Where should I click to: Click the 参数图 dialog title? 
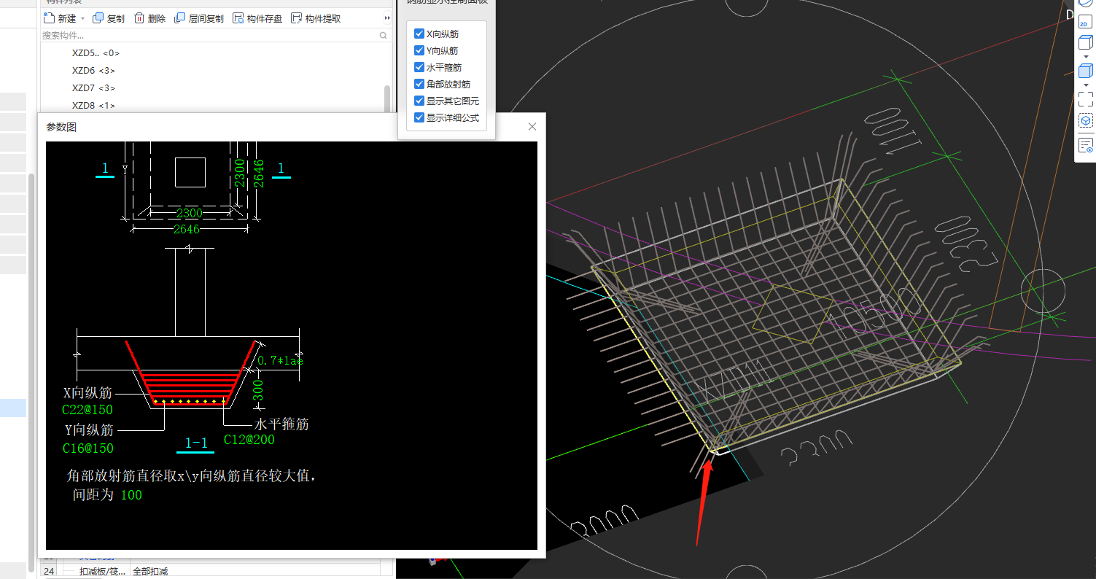[61, 127]
